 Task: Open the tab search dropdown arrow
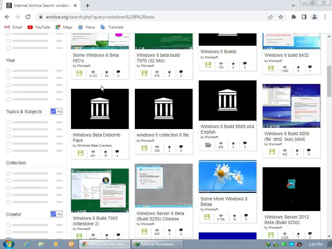[293, 6]
